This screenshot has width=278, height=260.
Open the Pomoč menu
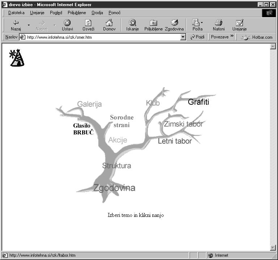tap(114, 13)
